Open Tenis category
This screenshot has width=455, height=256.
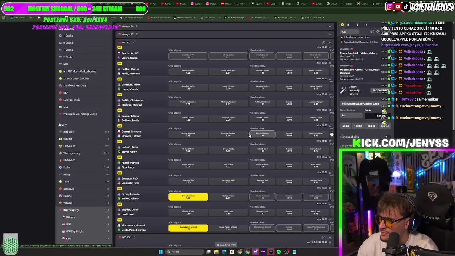[84, 182]
